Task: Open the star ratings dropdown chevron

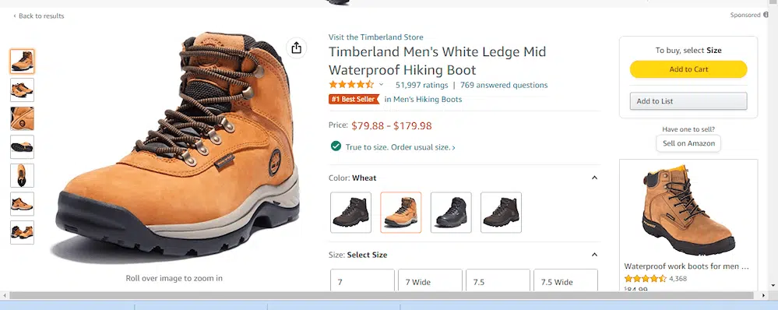Action: pyautogui.click(x=381, y=85)
